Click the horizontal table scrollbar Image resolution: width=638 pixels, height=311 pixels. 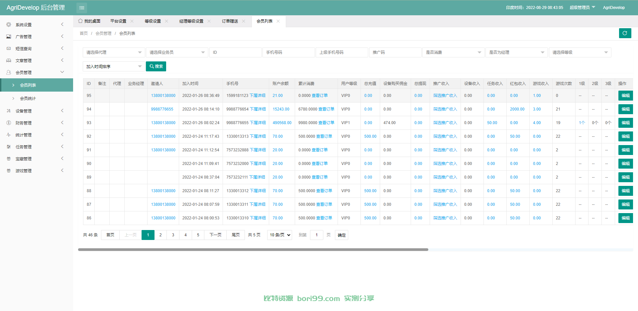(x=253, y=250)
